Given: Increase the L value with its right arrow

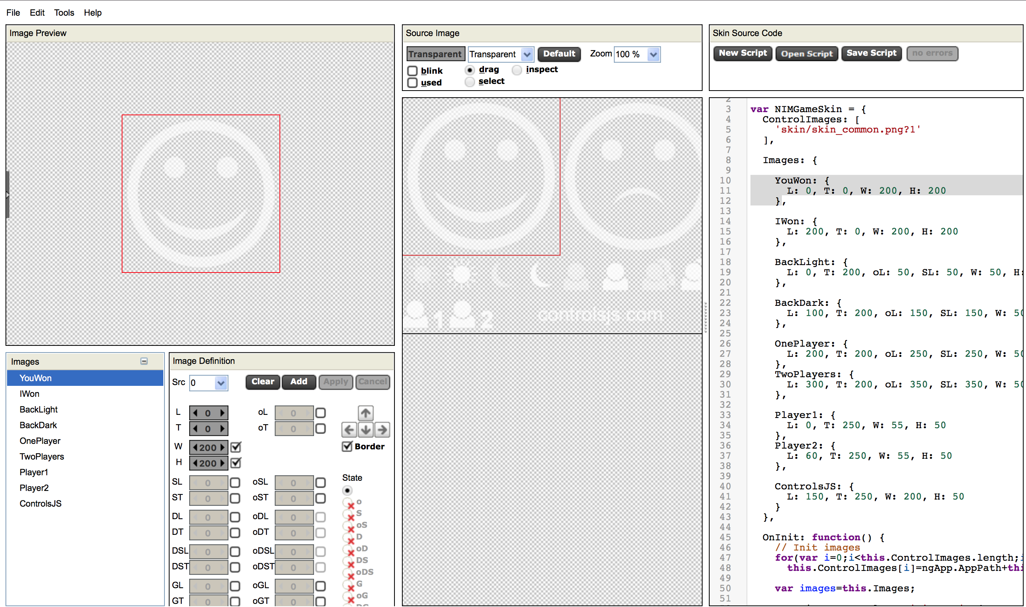Looking at the screenshot, I should click(x=222, y=413).
